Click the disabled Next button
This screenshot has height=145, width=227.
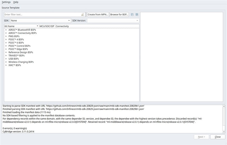coord(201,137)
